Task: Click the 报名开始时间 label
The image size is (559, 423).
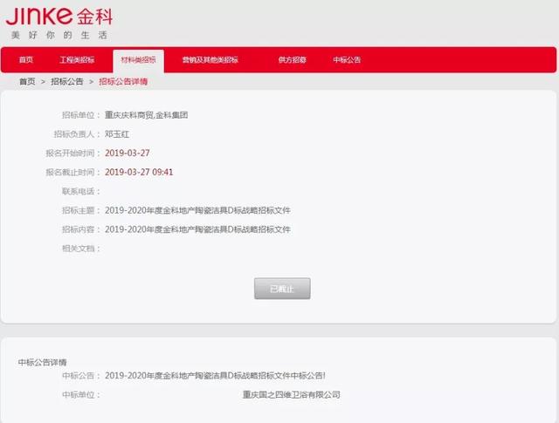Action: [x=72, y=154]
